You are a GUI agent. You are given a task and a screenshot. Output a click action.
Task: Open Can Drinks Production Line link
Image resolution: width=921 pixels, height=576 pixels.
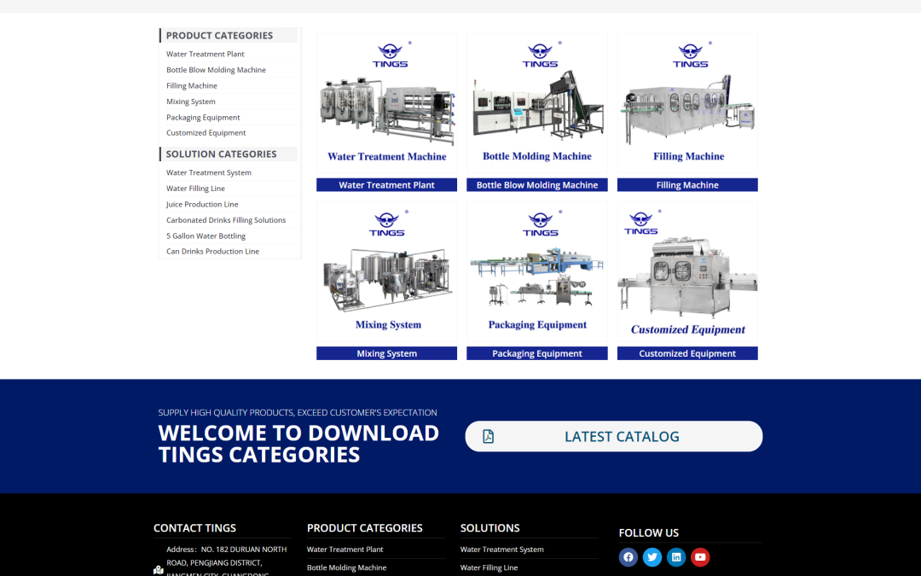click(x=212, y=252)
